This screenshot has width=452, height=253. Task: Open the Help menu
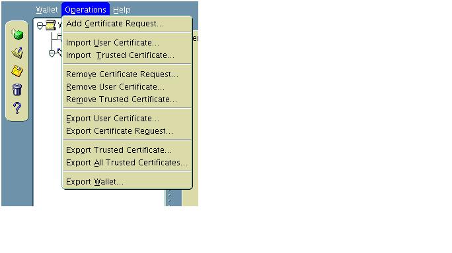(122, 9)
